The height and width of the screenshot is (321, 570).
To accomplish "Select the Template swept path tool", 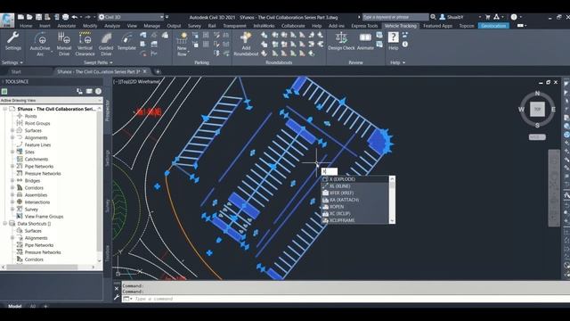I will point(126,41).
